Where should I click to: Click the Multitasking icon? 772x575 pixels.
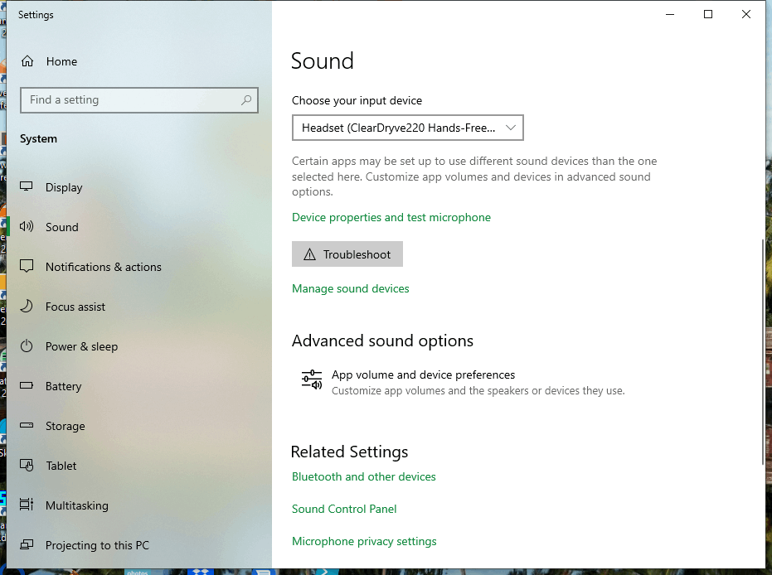(x=27, y=505)
